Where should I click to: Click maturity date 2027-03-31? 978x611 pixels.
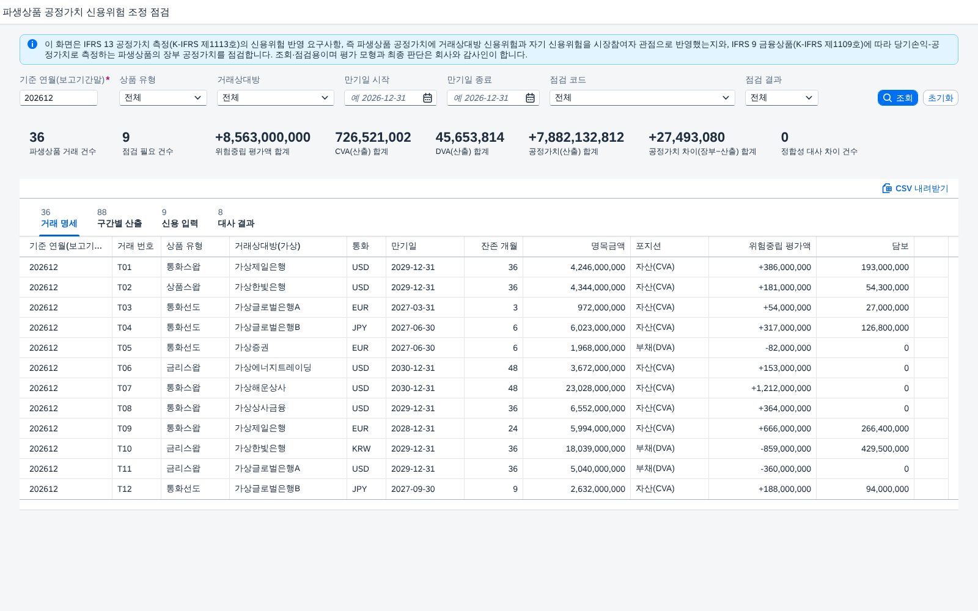pyautogui.click(x=413, y=307)
